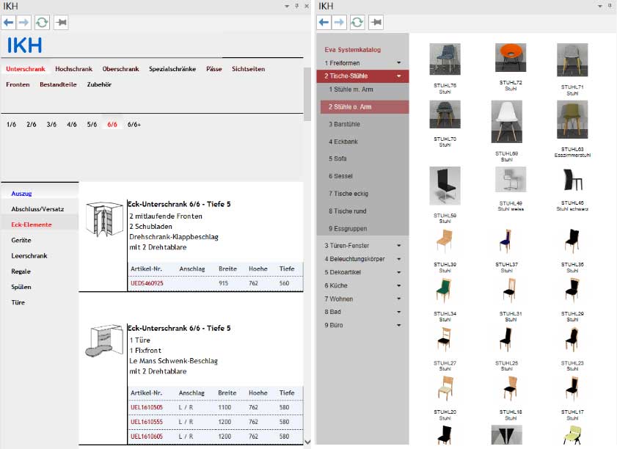Viewport: 617px width, 449px height.
Task: Click the pin icon in the cabinet panel toolbar
Action: pyautogui.click(x=61, y=22)
